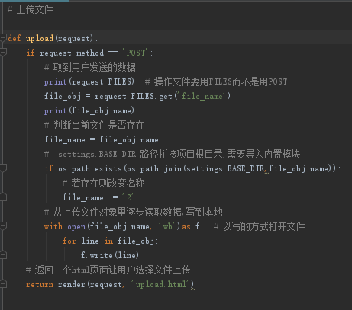Fold the if os.path.exists block
The height and width of the screenshot is (310, 352).
point(3,168)
